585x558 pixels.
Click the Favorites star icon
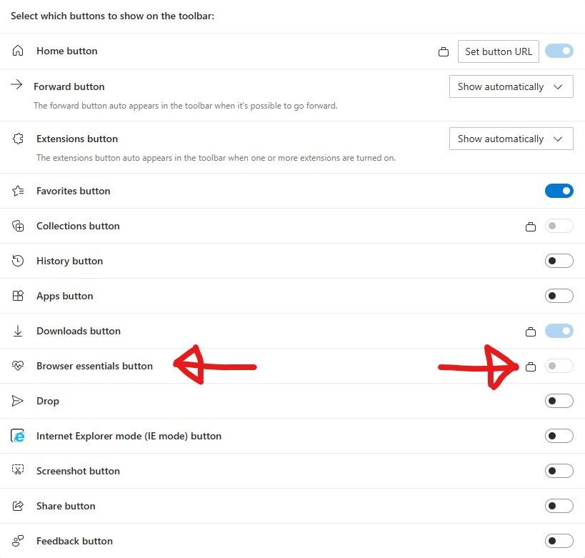click(x=16, y=191)
